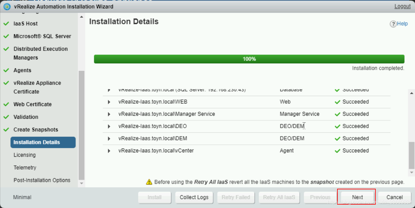Image resolution: width=415 pixels, height=208 pixels.
Task: Click 'DEO/DEM' type cell in DEM row
Action: pyautogui.click(x=292, y=139)
